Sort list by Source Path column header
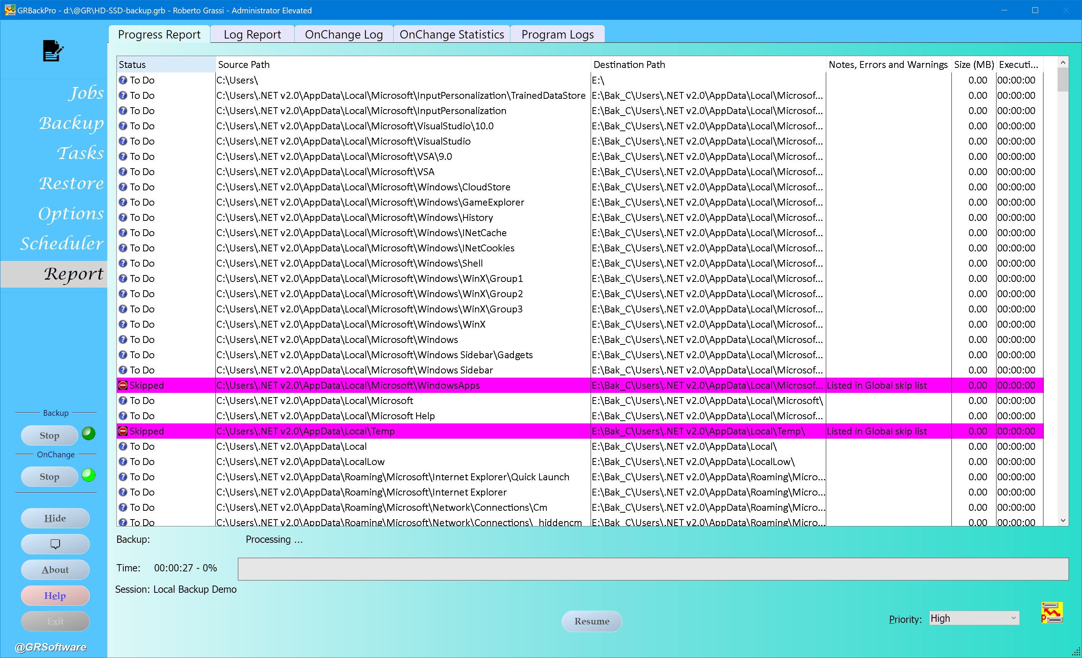Viewport: 1082px width, 658px height. pos(402,64)
